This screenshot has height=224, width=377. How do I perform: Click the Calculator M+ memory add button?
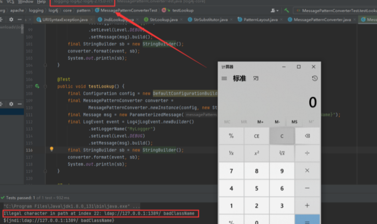tap(260, 122)
